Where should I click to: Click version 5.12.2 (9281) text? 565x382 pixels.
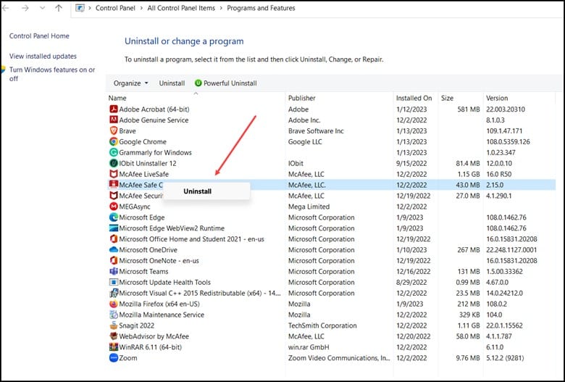[x=505, y=358]
